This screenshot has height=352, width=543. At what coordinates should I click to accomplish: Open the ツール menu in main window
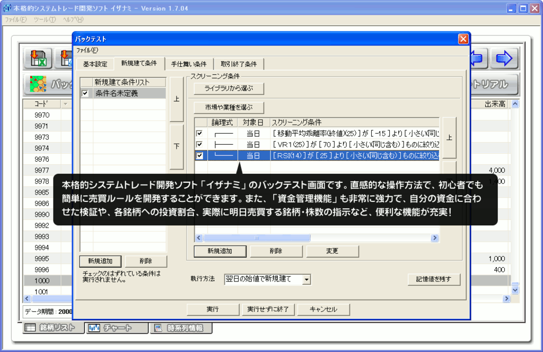pyautogui.click(x=45, y=20)
